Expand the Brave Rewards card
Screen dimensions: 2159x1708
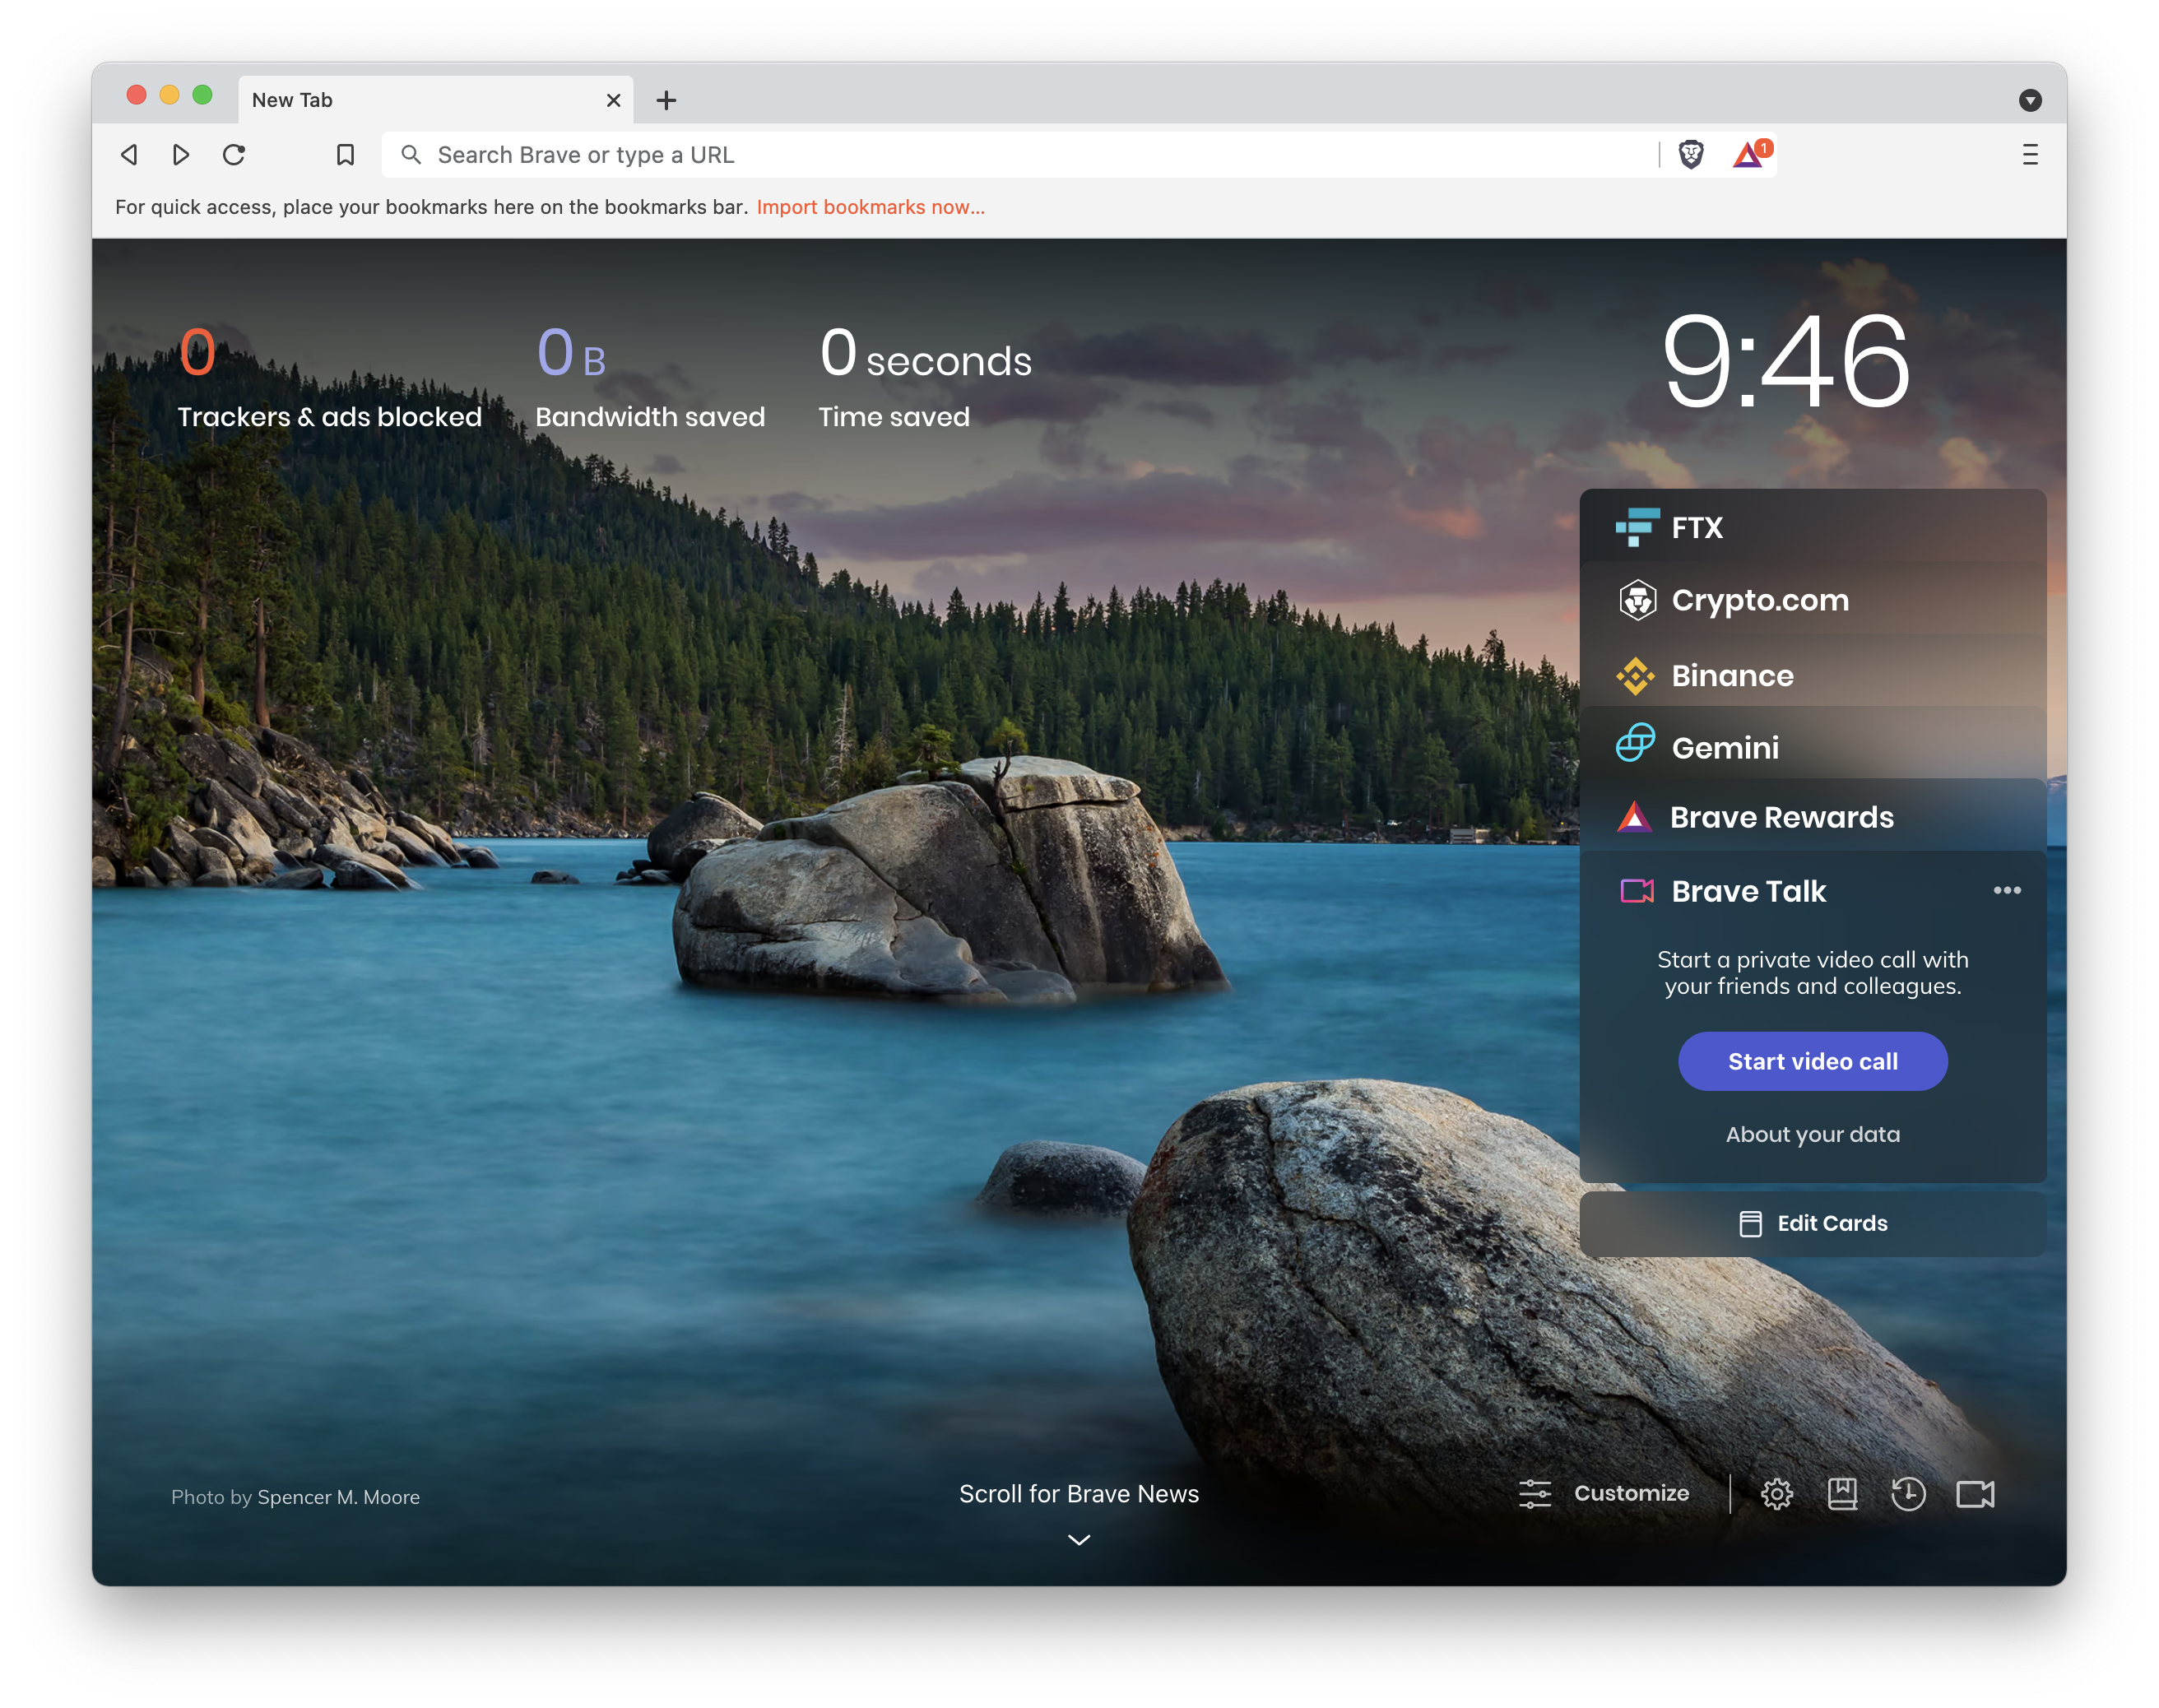(1812, 817)
